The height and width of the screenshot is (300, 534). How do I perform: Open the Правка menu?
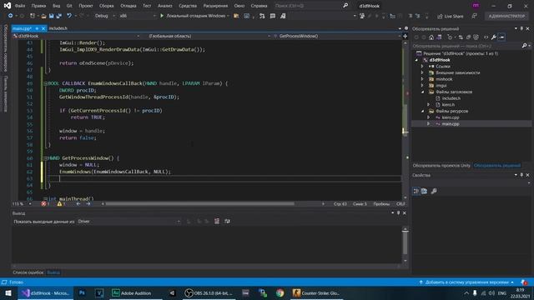point(38,6)
